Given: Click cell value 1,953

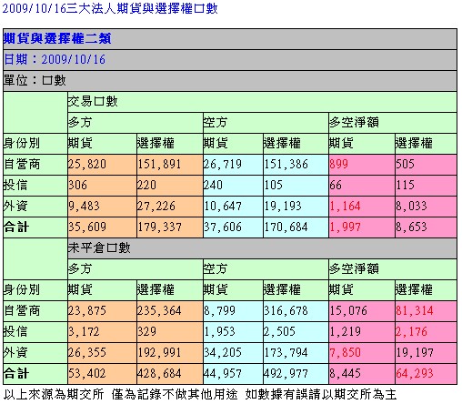Looking at the screenshot, I should click(x=219, y=331).
